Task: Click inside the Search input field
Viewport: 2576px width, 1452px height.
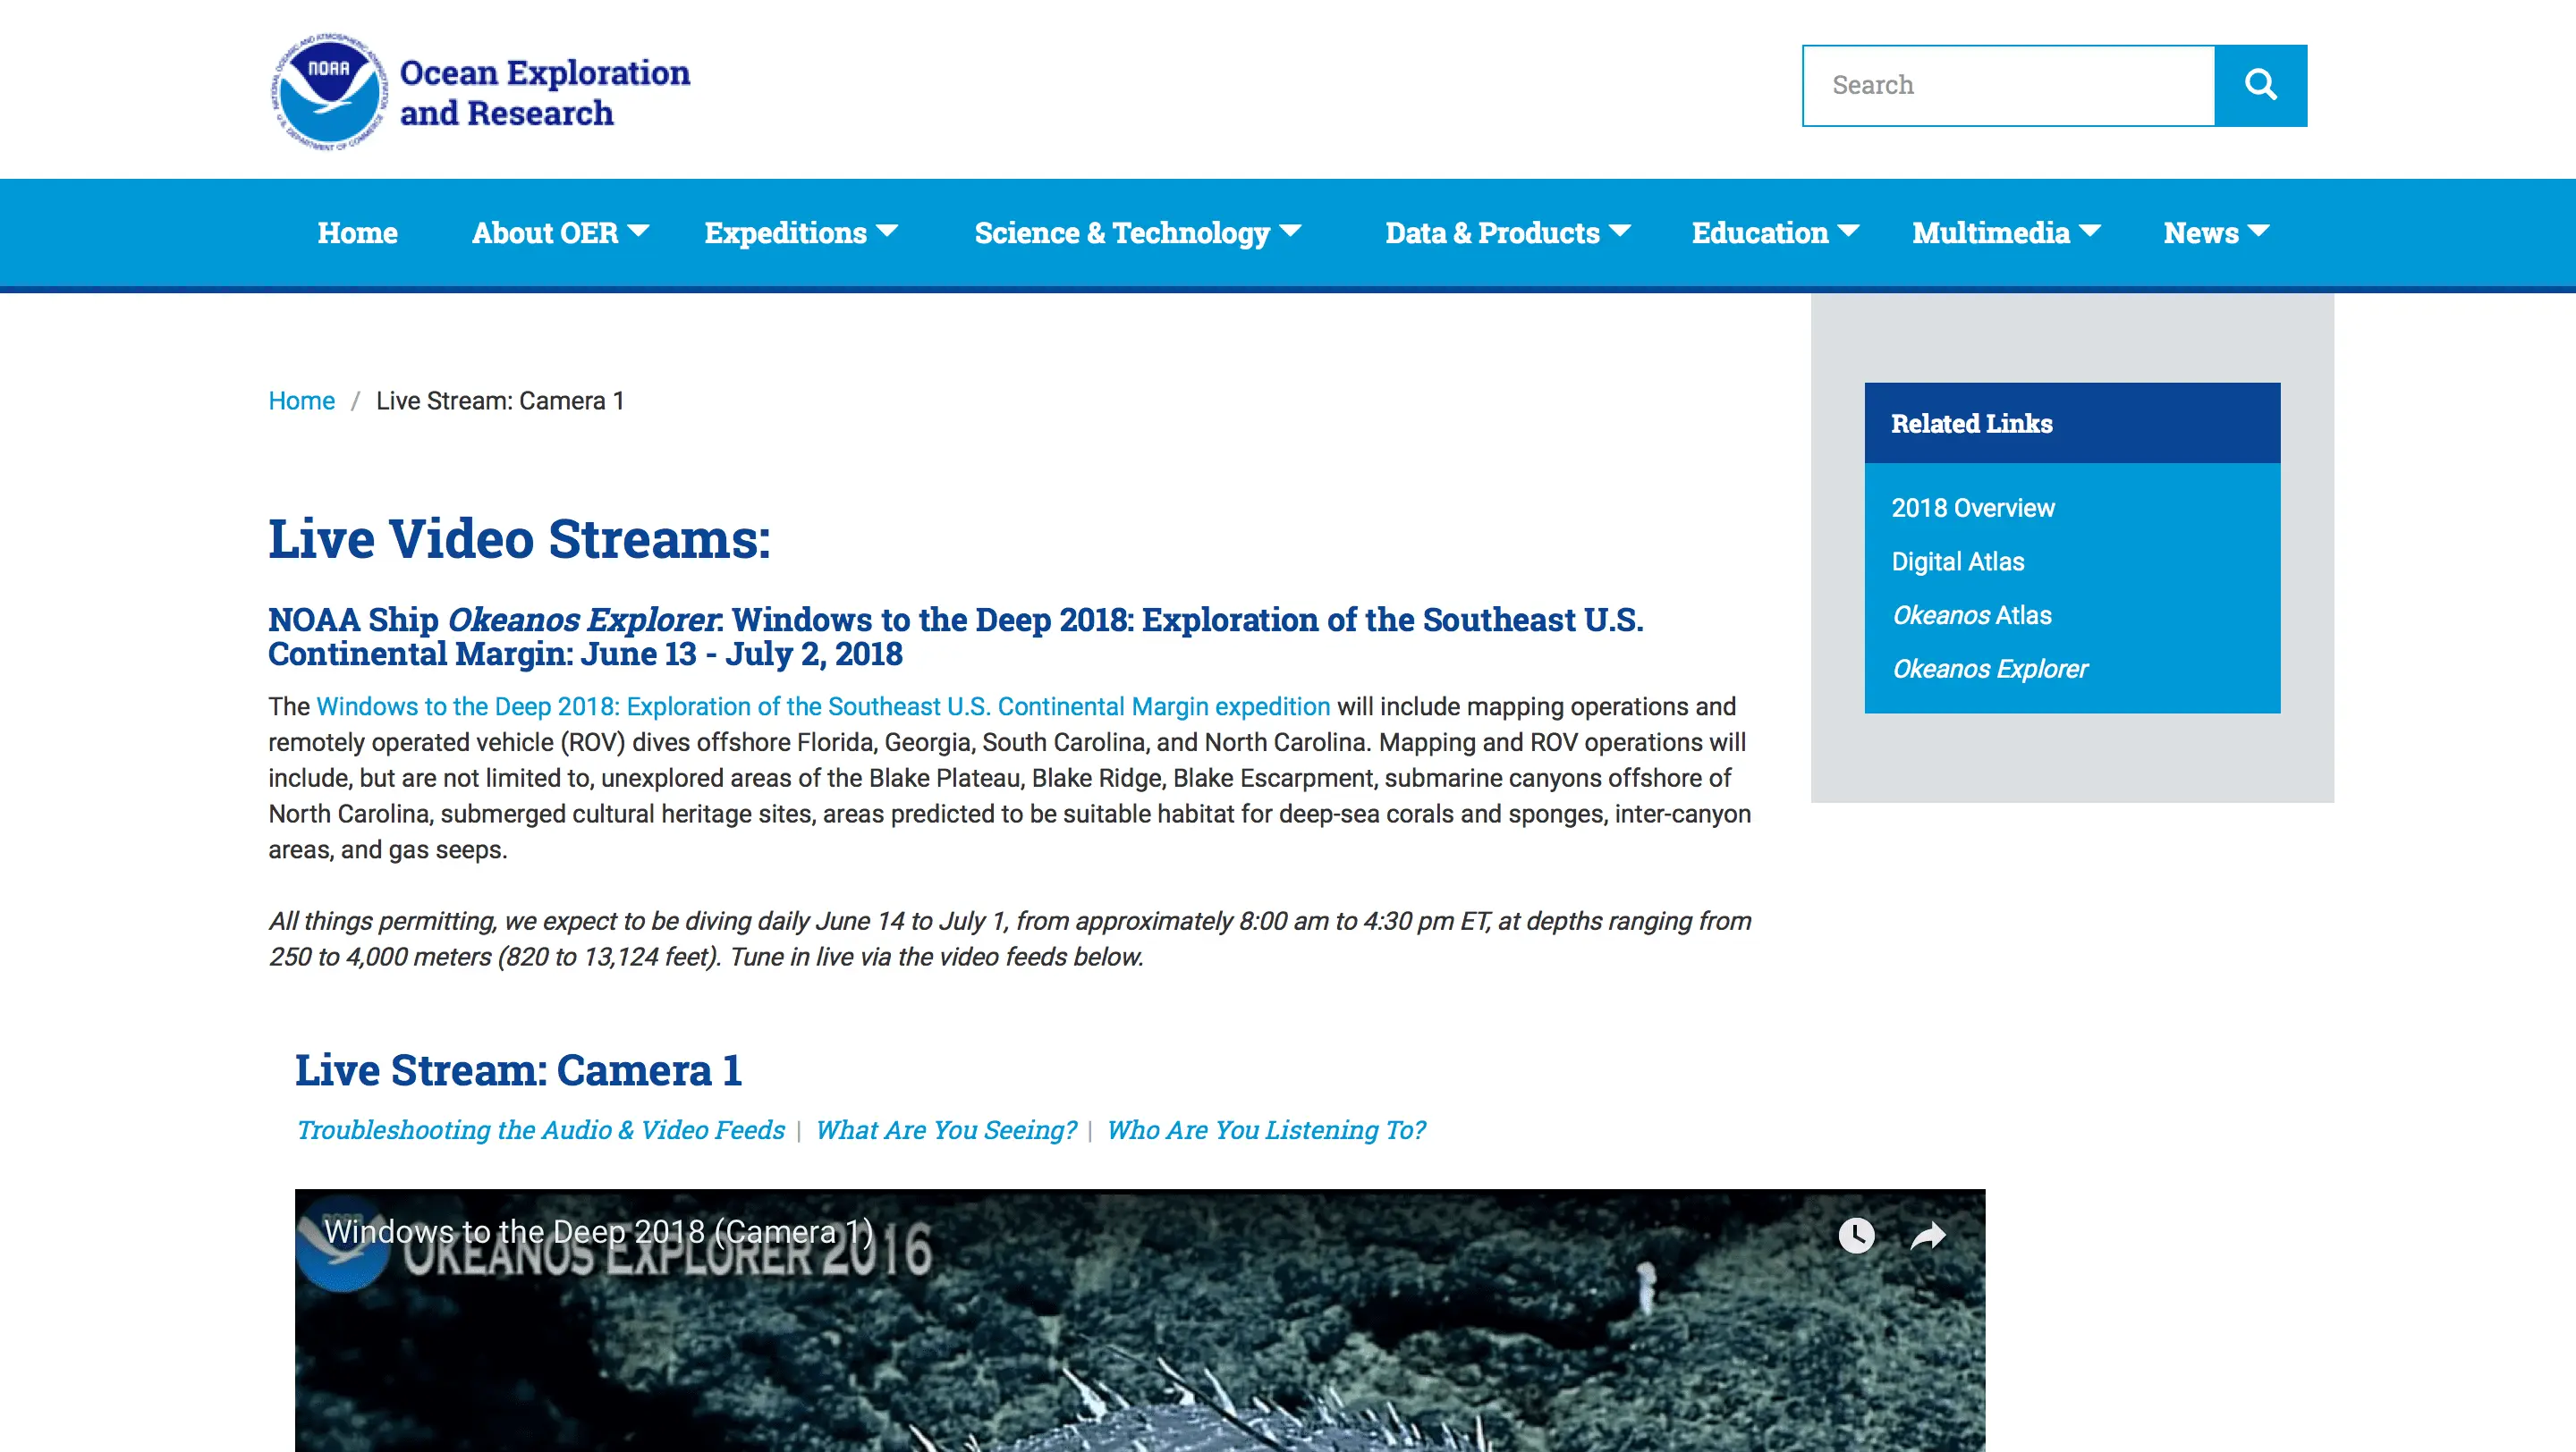Action: coord(2008,85)
